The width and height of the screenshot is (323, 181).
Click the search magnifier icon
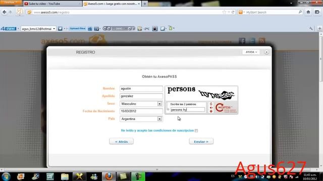point(300,12)
